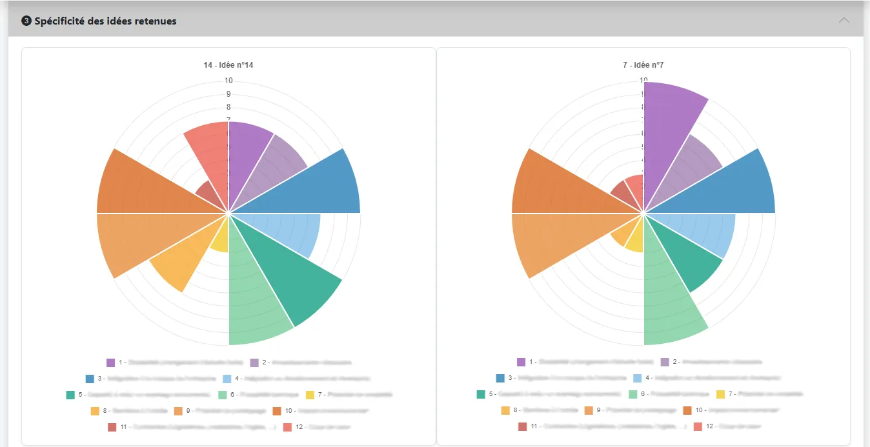This screenshot has width=870, height=447.
Task: Click yellow swatch 7 in Idée n°14 legend
Action: pyautogui.click(x=310, y=394)
